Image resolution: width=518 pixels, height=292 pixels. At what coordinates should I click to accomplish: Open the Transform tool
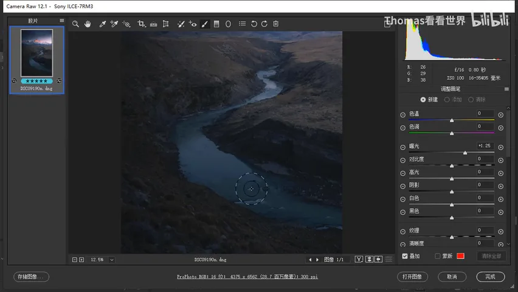(165, 24)
